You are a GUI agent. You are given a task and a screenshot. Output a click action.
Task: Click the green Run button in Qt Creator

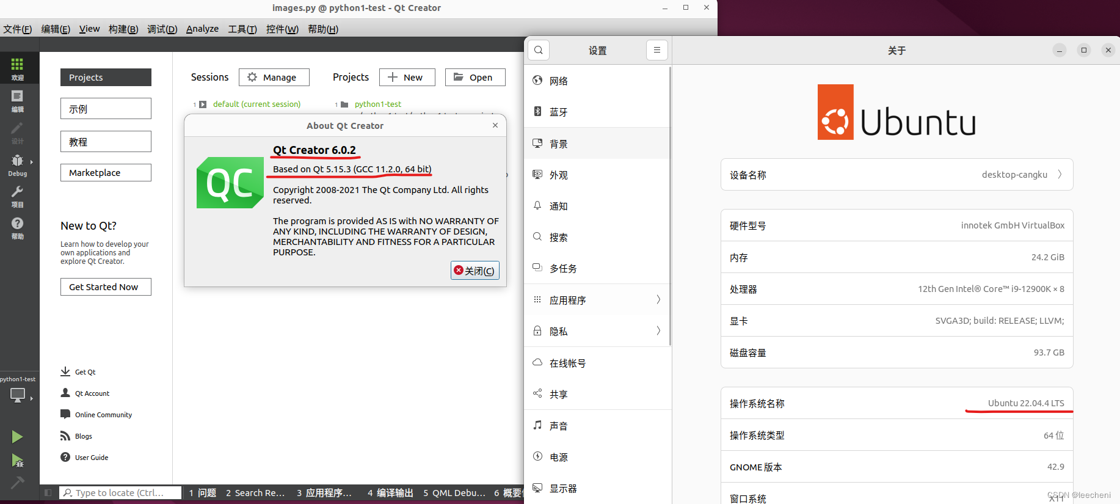click(17, 436)
